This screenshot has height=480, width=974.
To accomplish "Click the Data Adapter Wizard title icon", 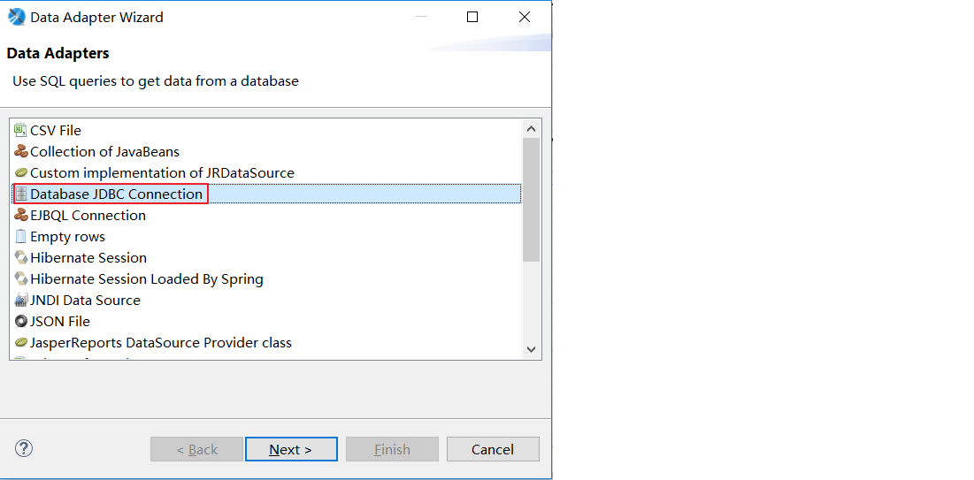I will point(17,17).
